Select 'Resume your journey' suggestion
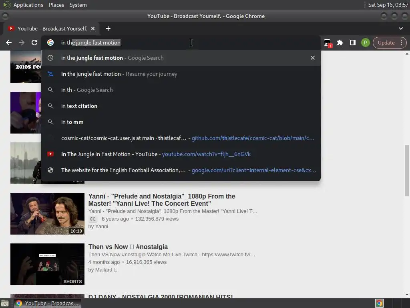This screenshot has height=308, width=410. 181,74
